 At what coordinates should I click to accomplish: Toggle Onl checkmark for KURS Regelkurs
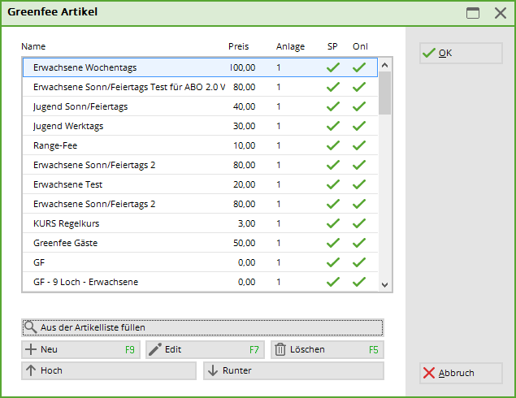[359, 223]
